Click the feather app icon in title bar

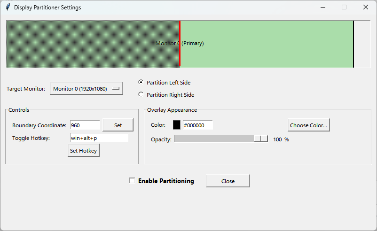pos(8,7)
